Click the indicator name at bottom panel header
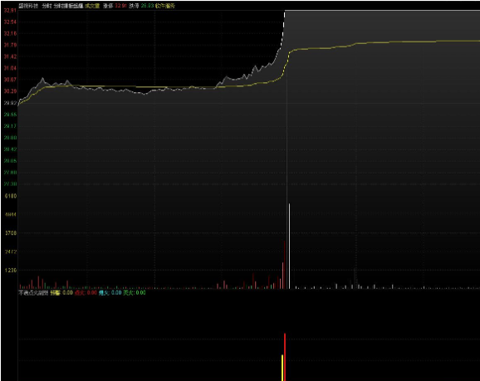This screenshot has width=480, height=381. (34, 293)
